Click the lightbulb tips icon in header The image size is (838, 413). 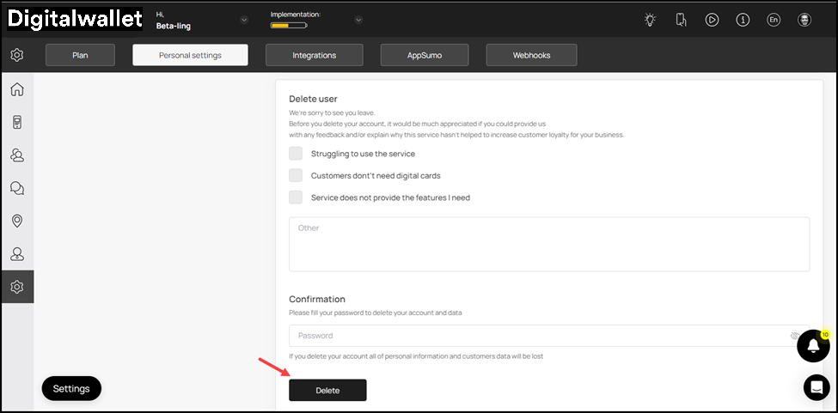[x=651, y=20]
